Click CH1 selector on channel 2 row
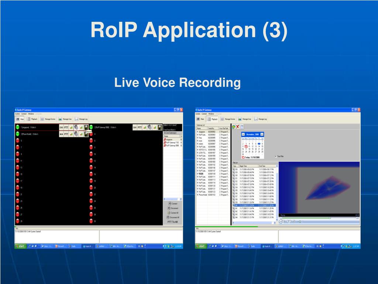 tap(135, 127)
